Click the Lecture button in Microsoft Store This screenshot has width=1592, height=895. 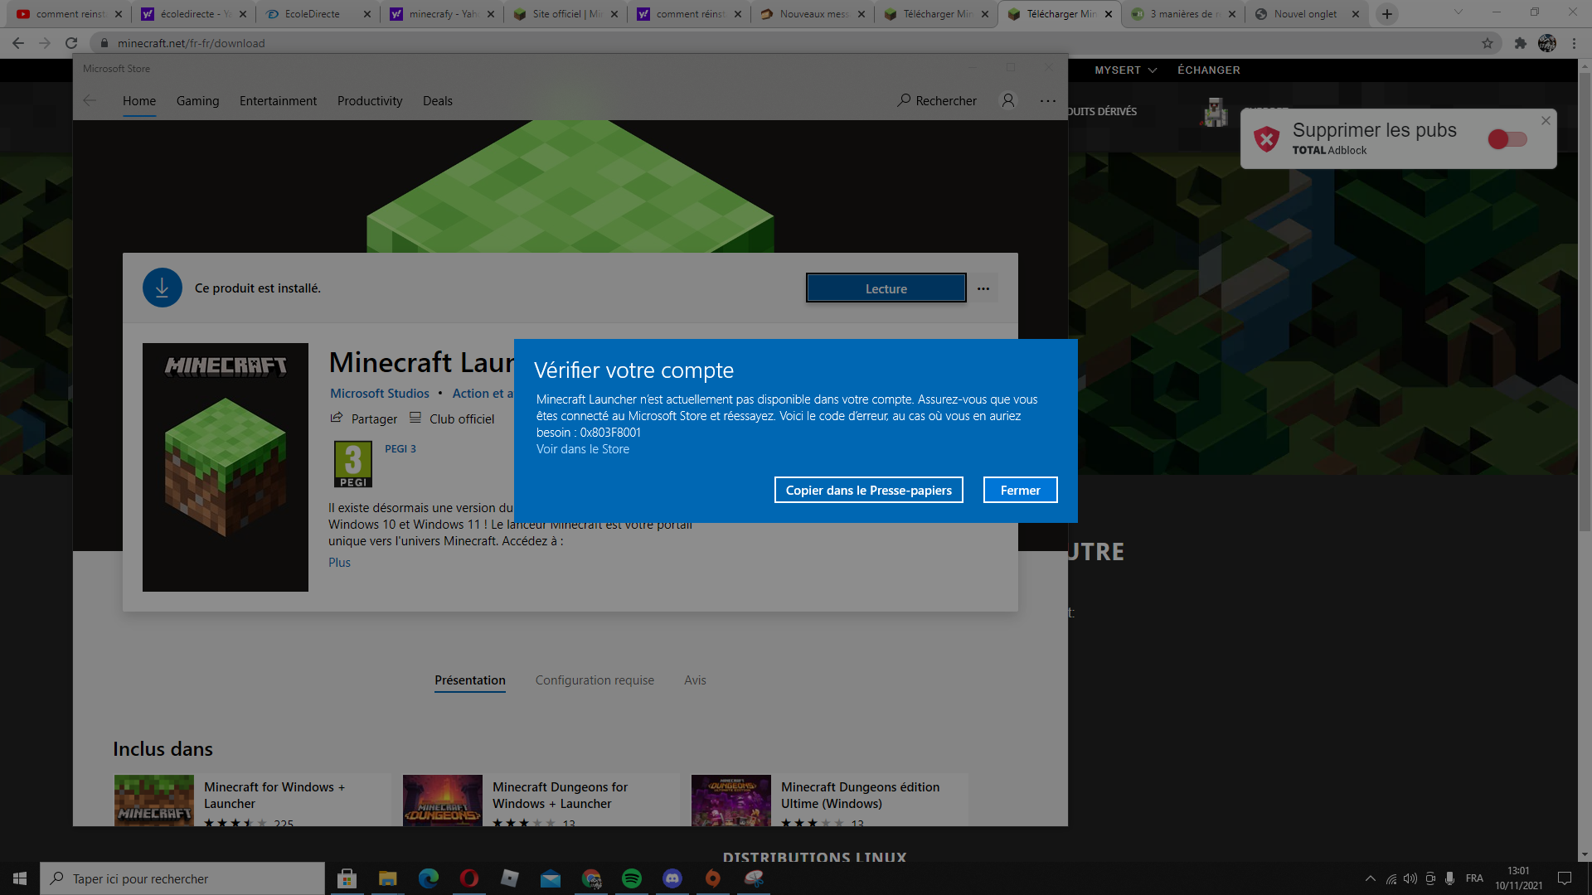[x=886, y=288]
